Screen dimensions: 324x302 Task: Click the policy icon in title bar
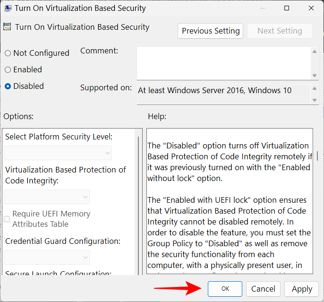click(x=8, y=8)
